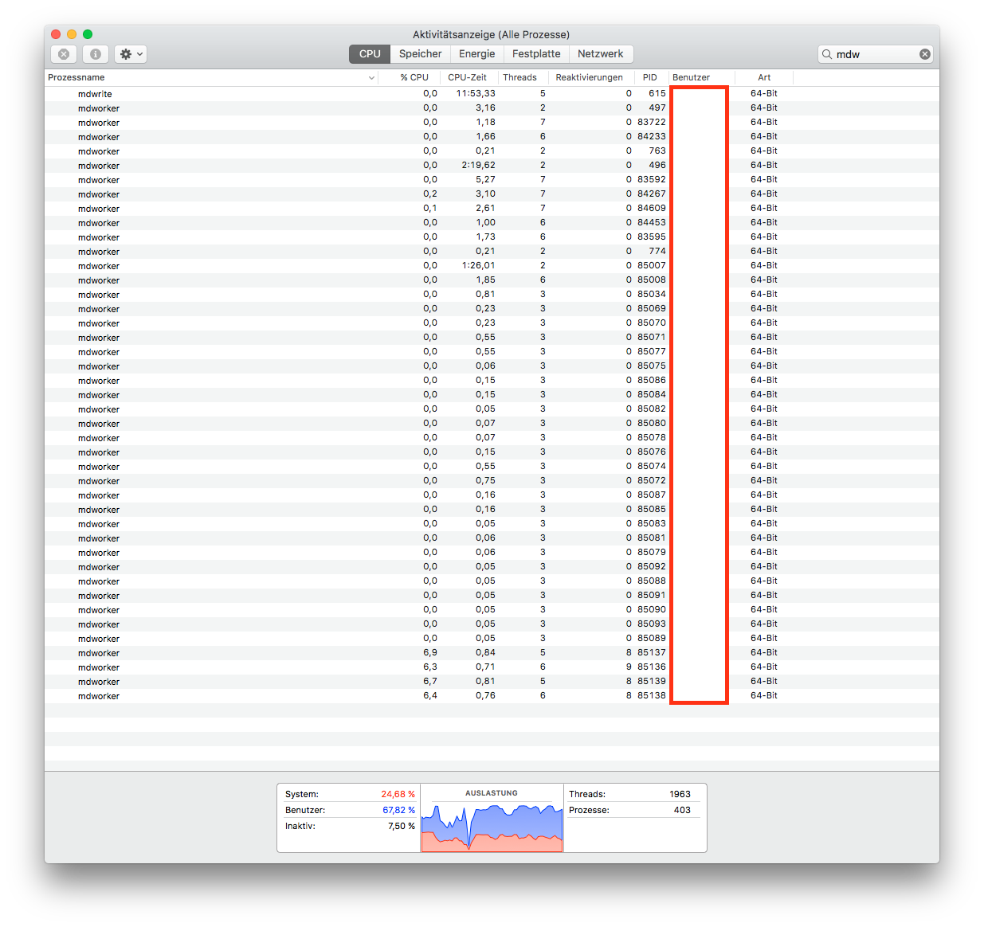
Task: Clear the mdw search with the X icon
Action: coord(925,54)
